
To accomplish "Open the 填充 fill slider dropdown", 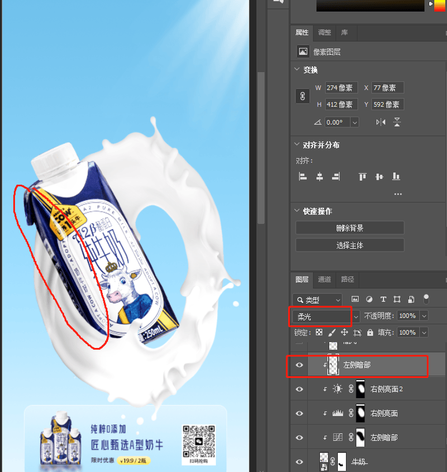I will point(424,332).
